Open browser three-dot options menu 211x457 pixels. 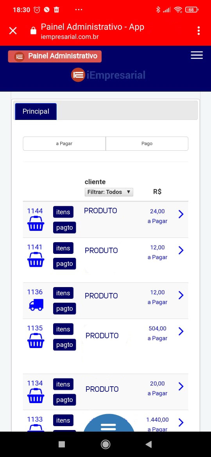coord(198,30)
